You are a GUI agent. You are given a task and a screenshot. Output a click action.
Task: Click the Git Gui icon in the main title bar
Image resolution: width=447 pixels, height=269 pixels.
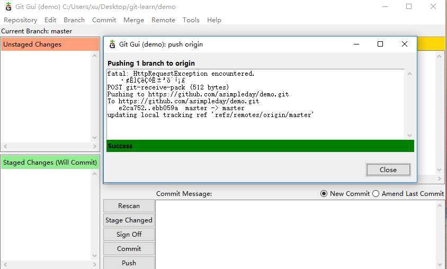click(8, 6)
